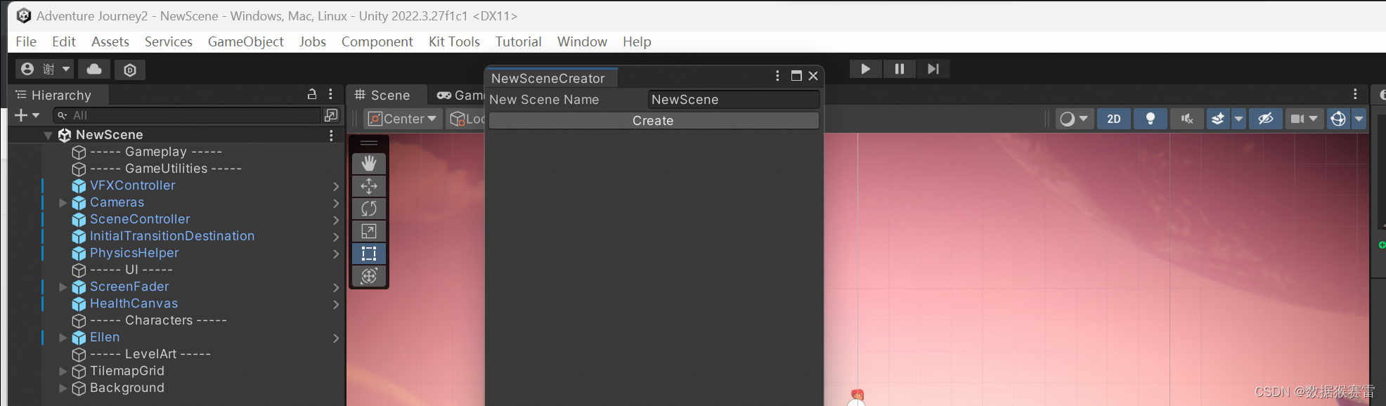This screenshot has height=406, width=1386.
Task: Toggle hidden objects visibility
Action: tap(1266, 119)
